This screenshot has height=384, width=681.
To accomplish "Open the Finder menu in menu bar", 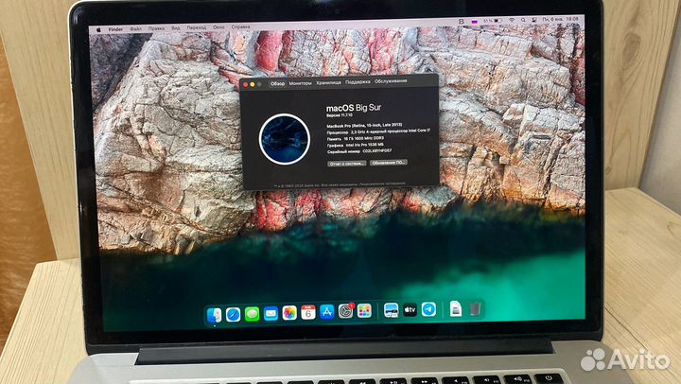I will (x=115, y=29).
